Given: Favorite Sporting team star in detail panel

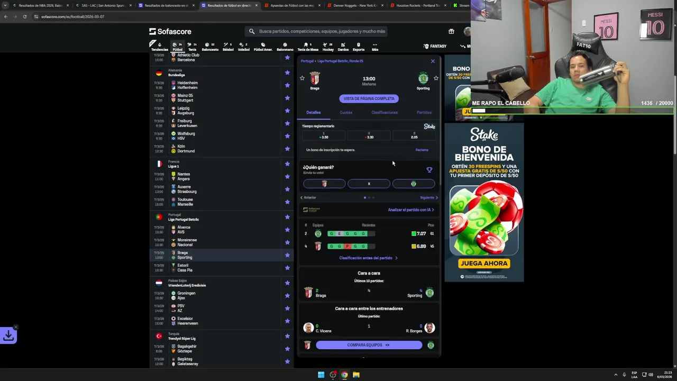Looking at the screenshot, I should pos(436,78).
